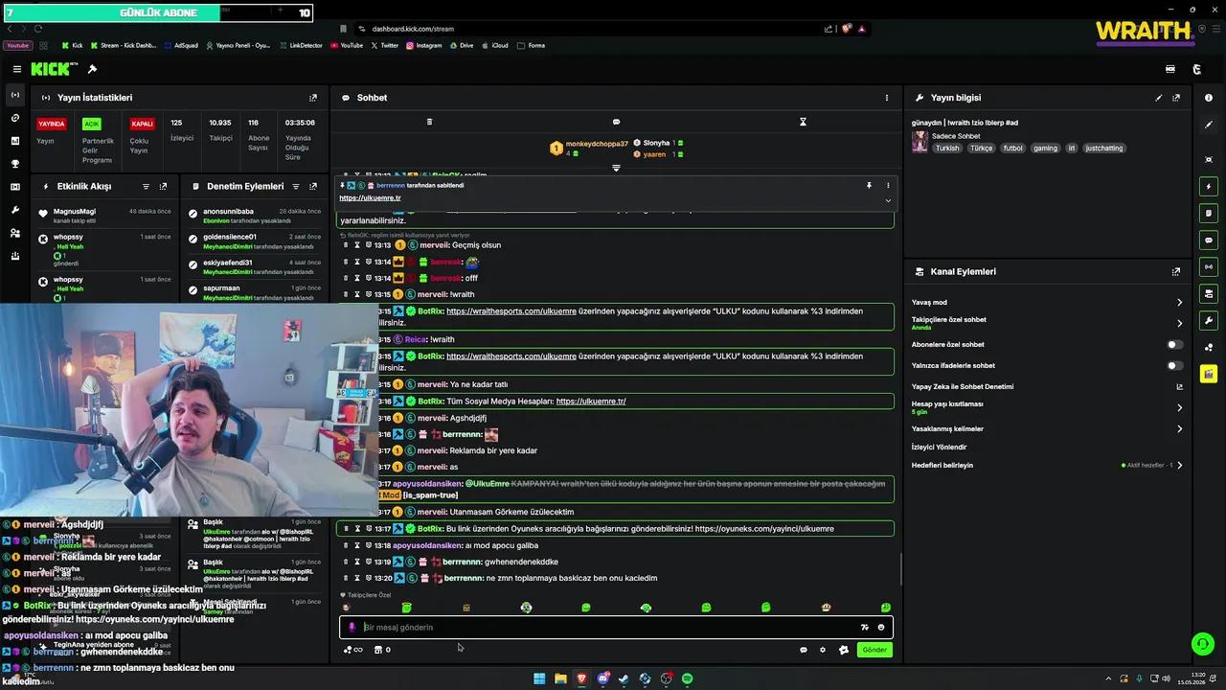Pop out the Kanal Eylemleri panel
The height and width of the screenshot is (690, 1226).
tap(1176, 272)
